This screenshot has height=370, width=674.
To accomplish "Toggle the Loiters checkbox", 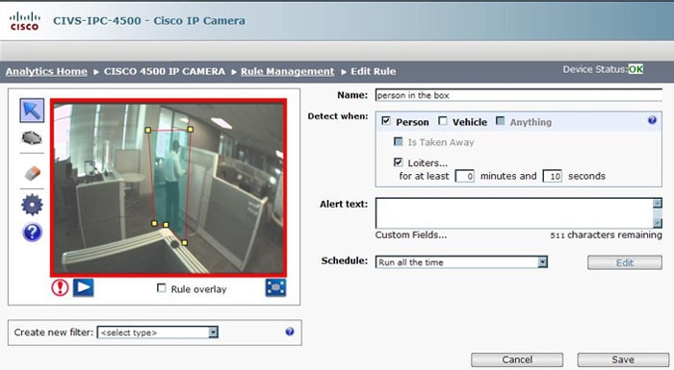I will 398,162.
